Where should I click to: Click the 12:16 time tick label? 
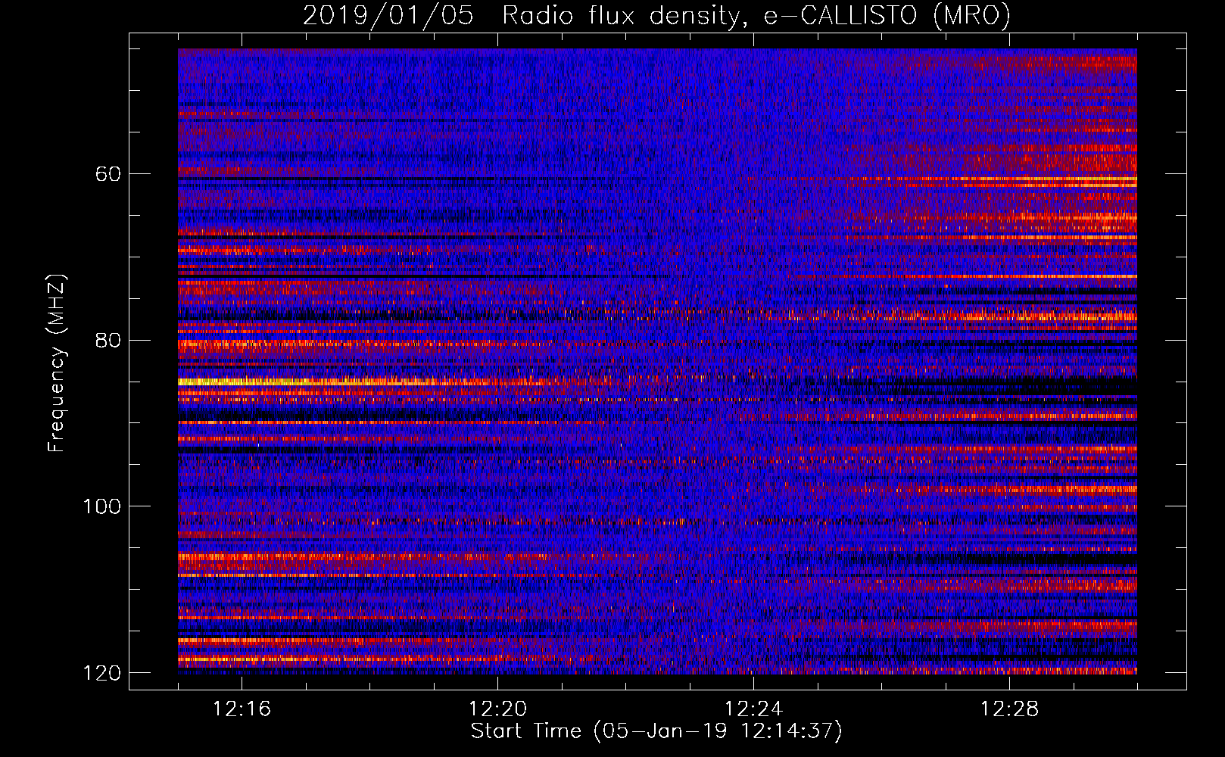242,709
